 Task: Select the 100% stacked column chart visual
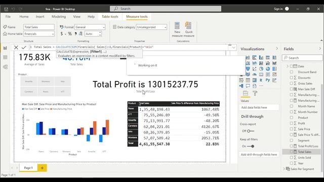274,57
